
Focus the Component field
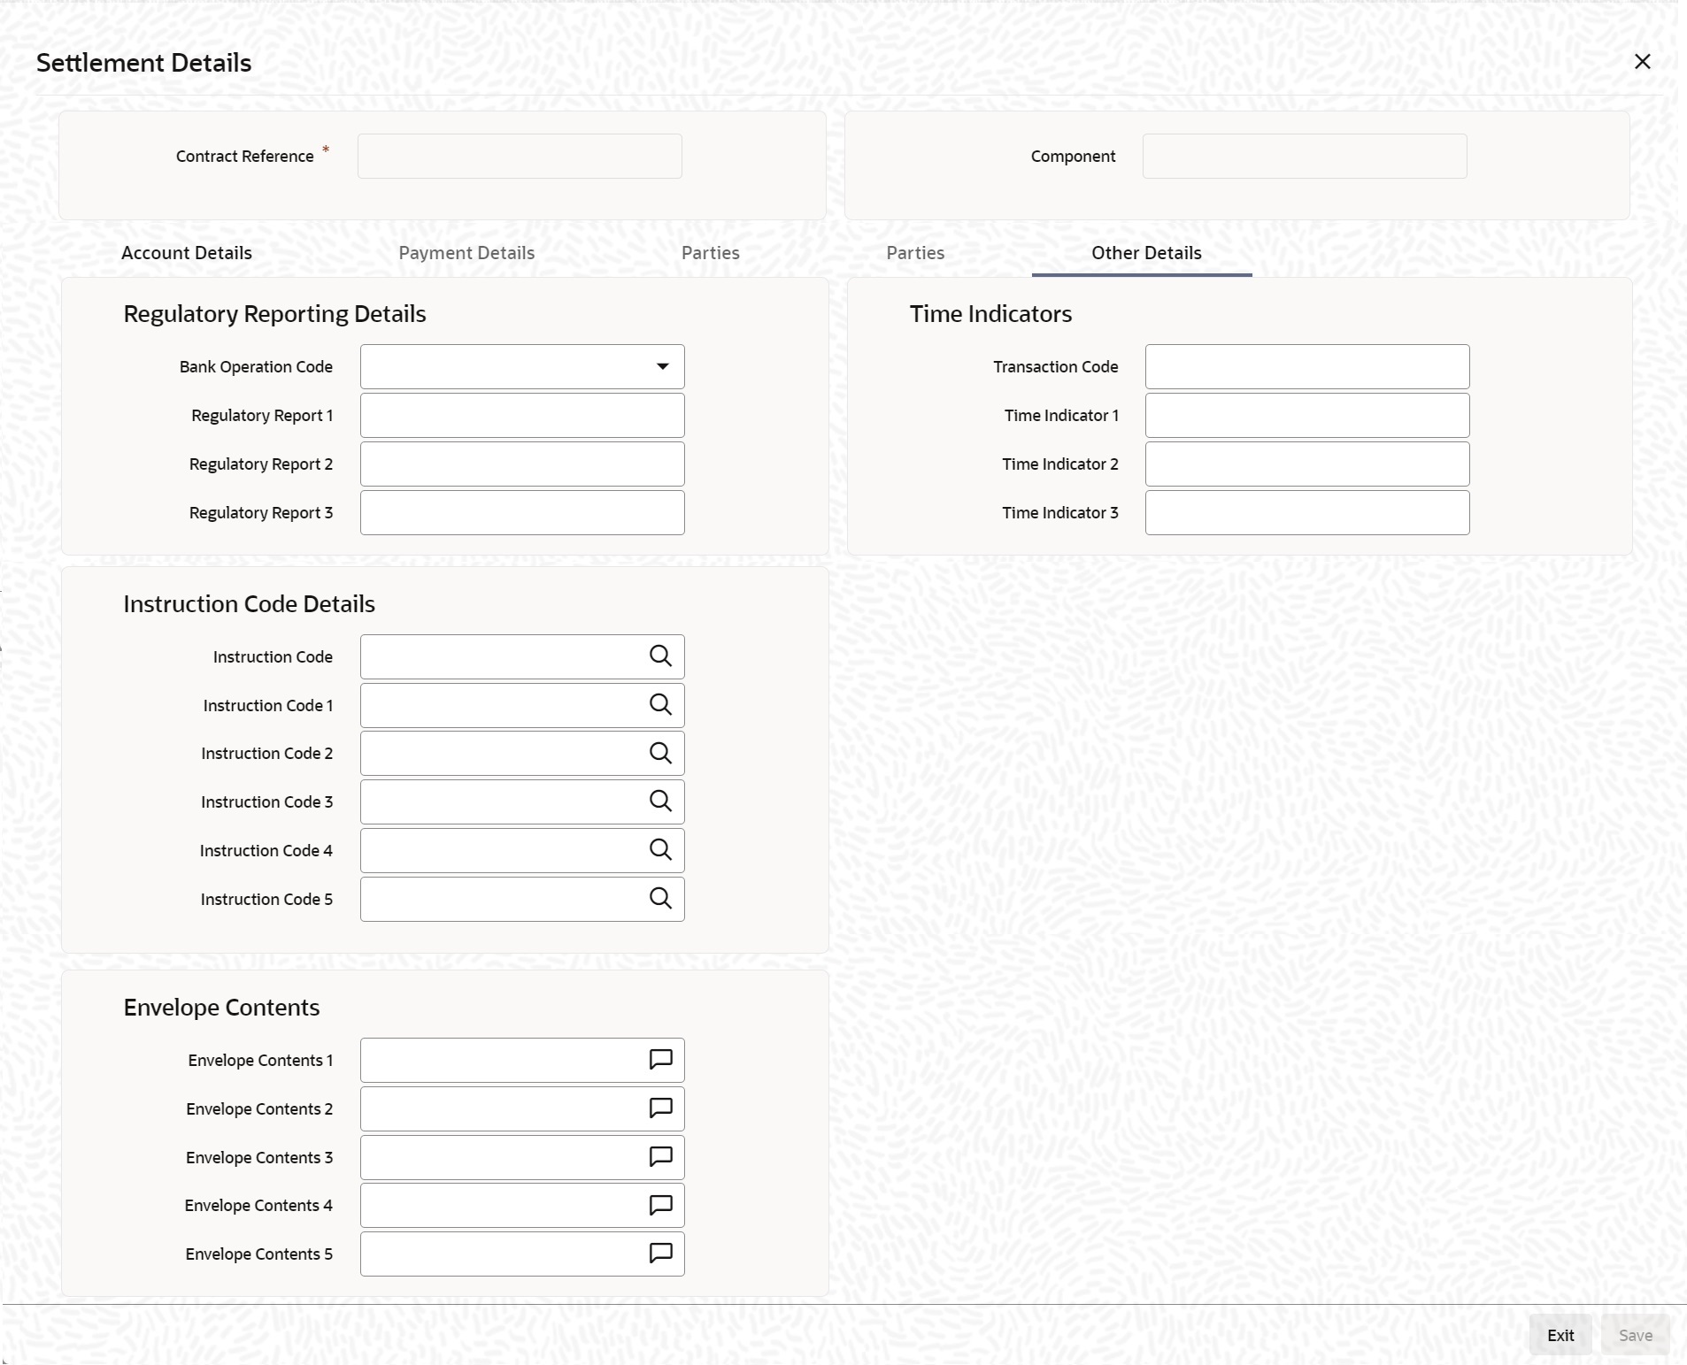(x=1305, y=157)
